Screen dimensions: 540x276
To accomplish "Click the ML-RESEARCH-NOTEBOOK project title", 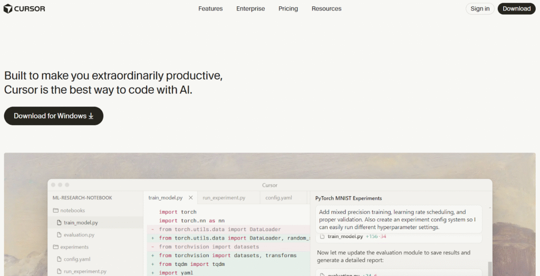I will pos(82,198).
